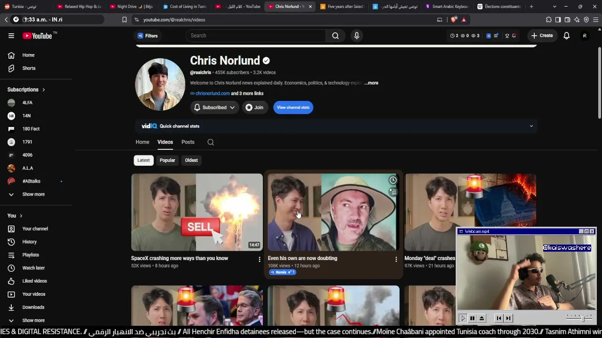Open the Subscribed notification dropdown
The height and width of the screenshot is (338, 602).
(214, 108)
